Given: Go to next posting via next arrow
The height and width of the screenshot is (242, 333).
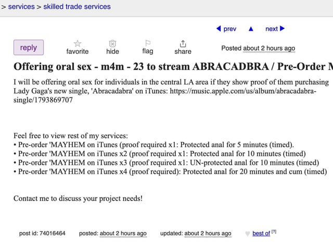Looking at the screenshot, I should pos(282,29).
